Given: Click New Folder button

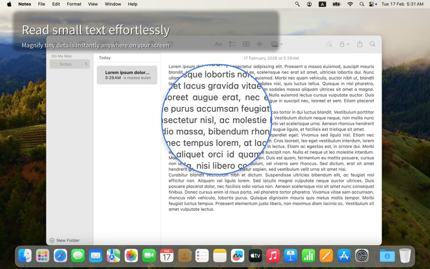Looking at the screenshot, I should coord(64,240).
